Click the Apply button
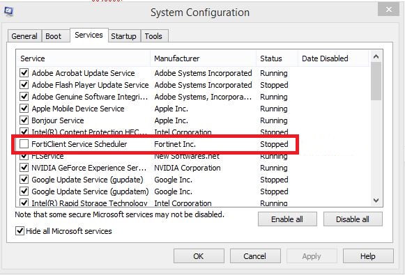This screenshot has width=405, height=275. 312,256
